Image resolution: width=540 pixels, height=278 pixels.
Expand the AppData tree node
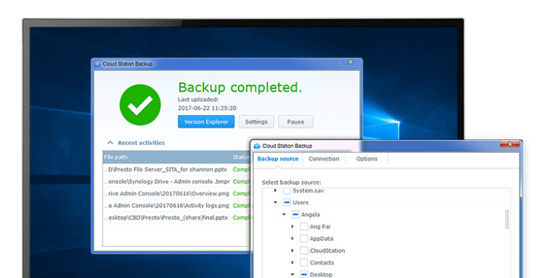(292, 238)
